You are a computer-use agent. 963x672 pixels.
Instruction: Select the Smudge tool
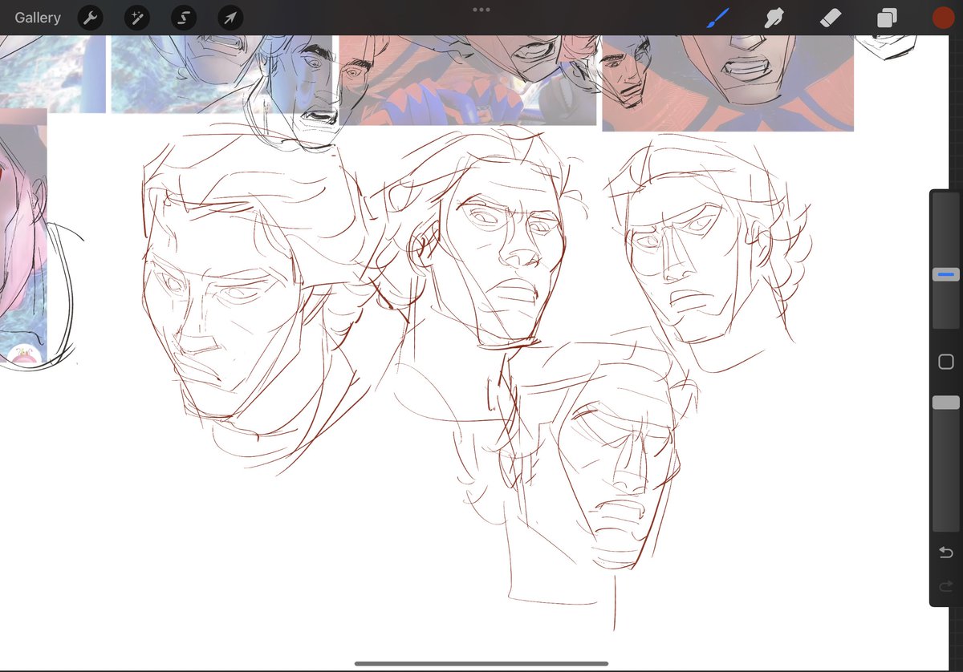(x=774, y=18)
